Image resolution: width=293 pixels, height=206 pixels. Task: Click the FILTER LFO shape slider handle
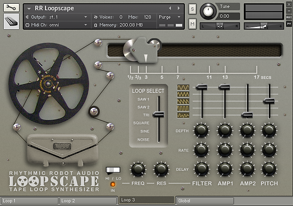[x=202, y=87]
